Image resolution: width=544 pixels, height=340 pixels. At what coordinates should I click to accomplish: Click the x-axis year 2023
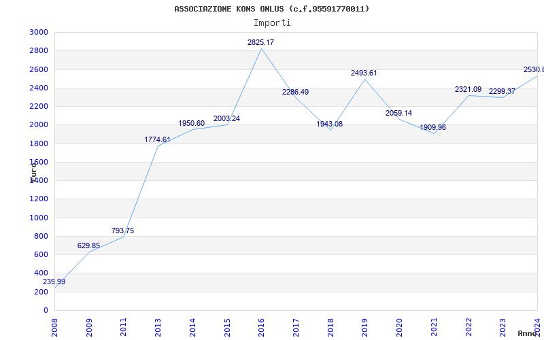point(503,328)
